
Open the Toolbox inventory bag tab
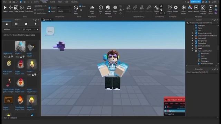coord(7,24)
